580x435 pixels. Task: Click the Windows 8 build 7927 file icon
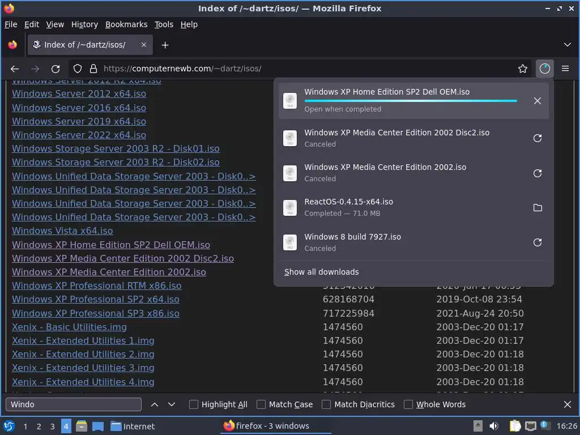pyautogui.click(x=290, y=242)
